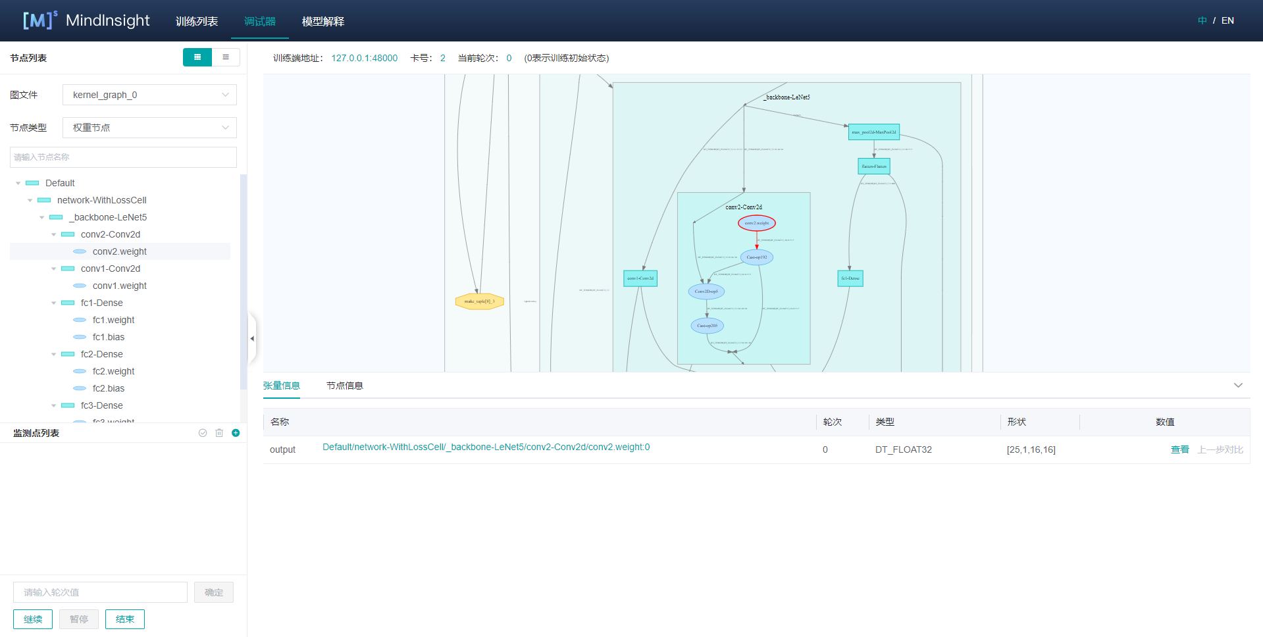Switch node list to flat list view
Image resolution: width=1263 pixels, height=637 pixels.
click(x=226, y=57)
